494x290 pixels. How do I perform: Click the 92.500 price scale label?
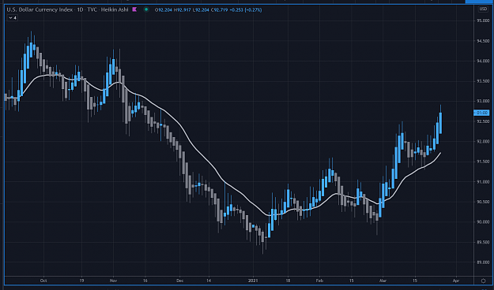(x=483, y=121)
